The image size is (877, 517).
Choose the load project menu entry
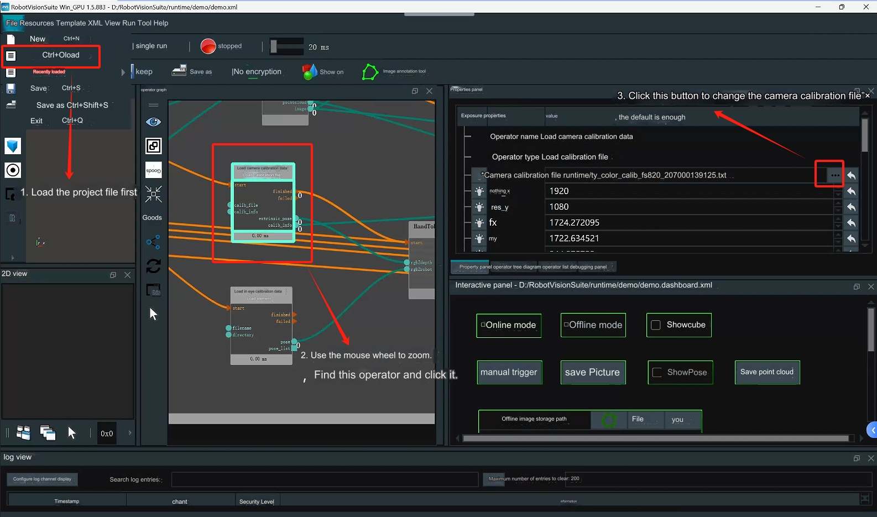point(51,56)
